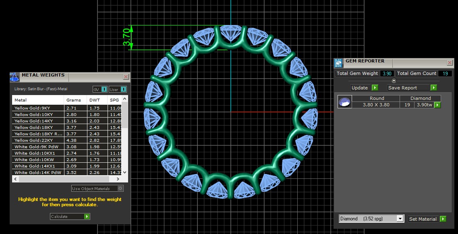Screen dimensions: 458x234
Task: Click the DWT column header
Action: point(97,100)
